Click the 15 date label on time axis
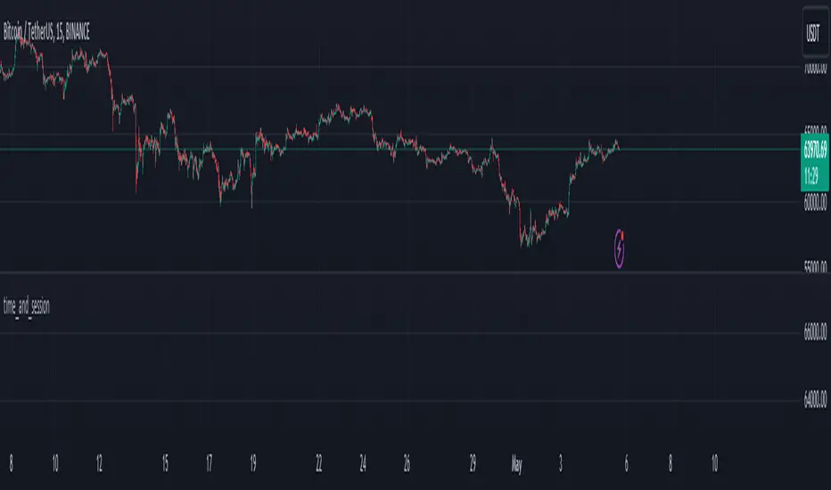 [165, 463]
